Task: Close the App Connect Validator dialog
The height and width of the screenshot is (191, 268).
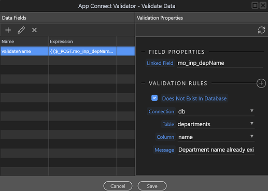Action: pyautogui.click(x=263, y=5)
